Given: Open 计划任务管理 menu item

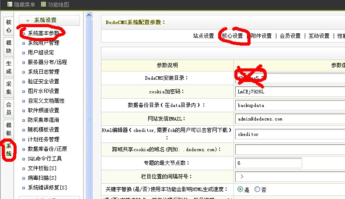Looking at the screenshot, I should pyautogui.click(x=43, y=139).
